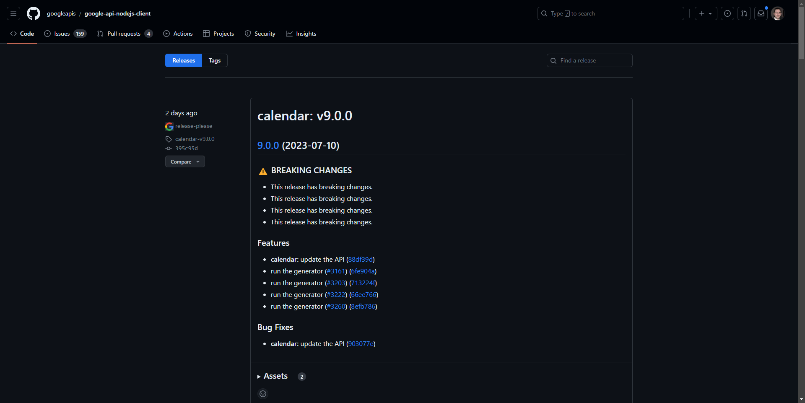Click the commit icon beside 395c95d
The height and width of the screenshot is (403, 805).
tap(169, 148)
